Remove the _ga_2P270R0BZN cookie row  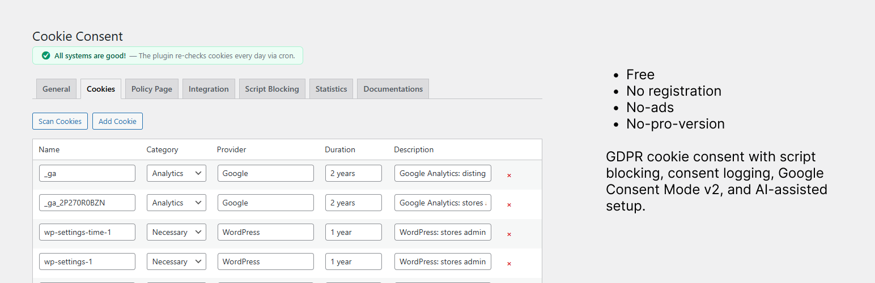pos(509,205)
